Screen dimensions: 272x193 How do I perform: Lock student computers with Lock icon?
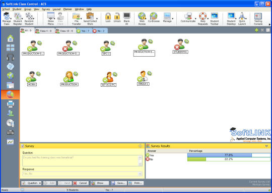pos(108,18)
